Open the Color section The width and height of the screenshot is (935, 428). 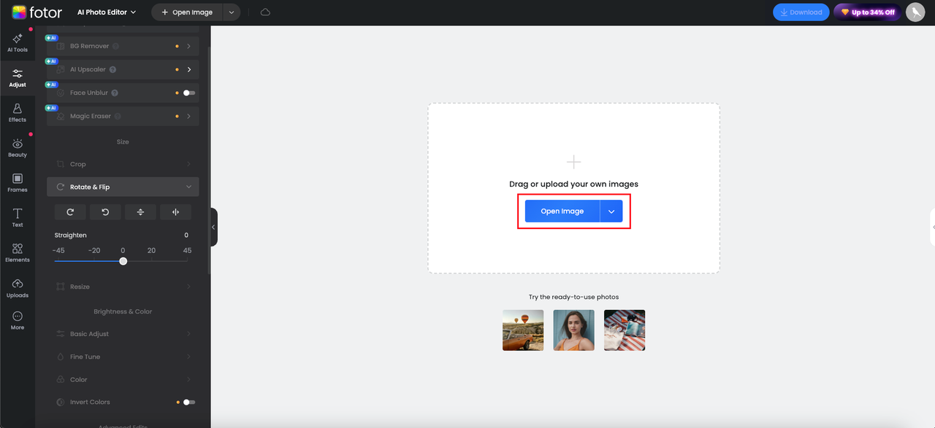click(x=123, y=379)
